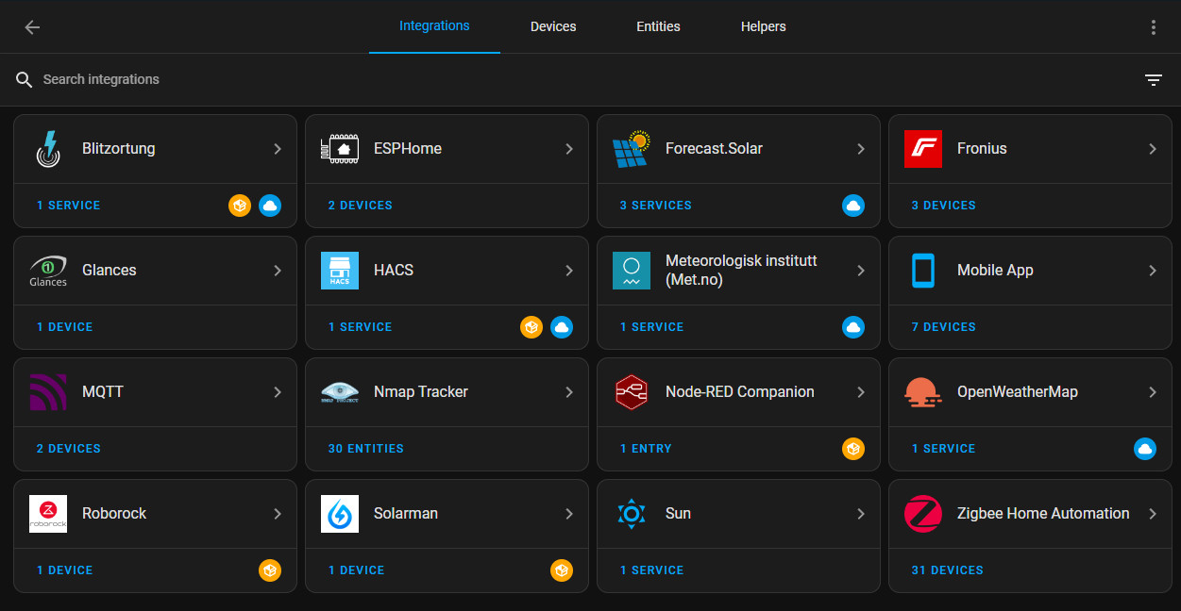Open the Entities tab

click(658, 26)
